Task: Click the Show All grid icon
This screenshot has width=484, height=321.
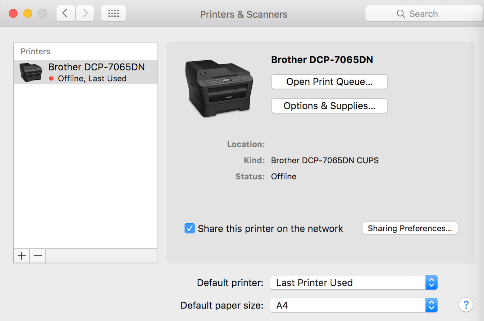Action: [x=113, y=13]
